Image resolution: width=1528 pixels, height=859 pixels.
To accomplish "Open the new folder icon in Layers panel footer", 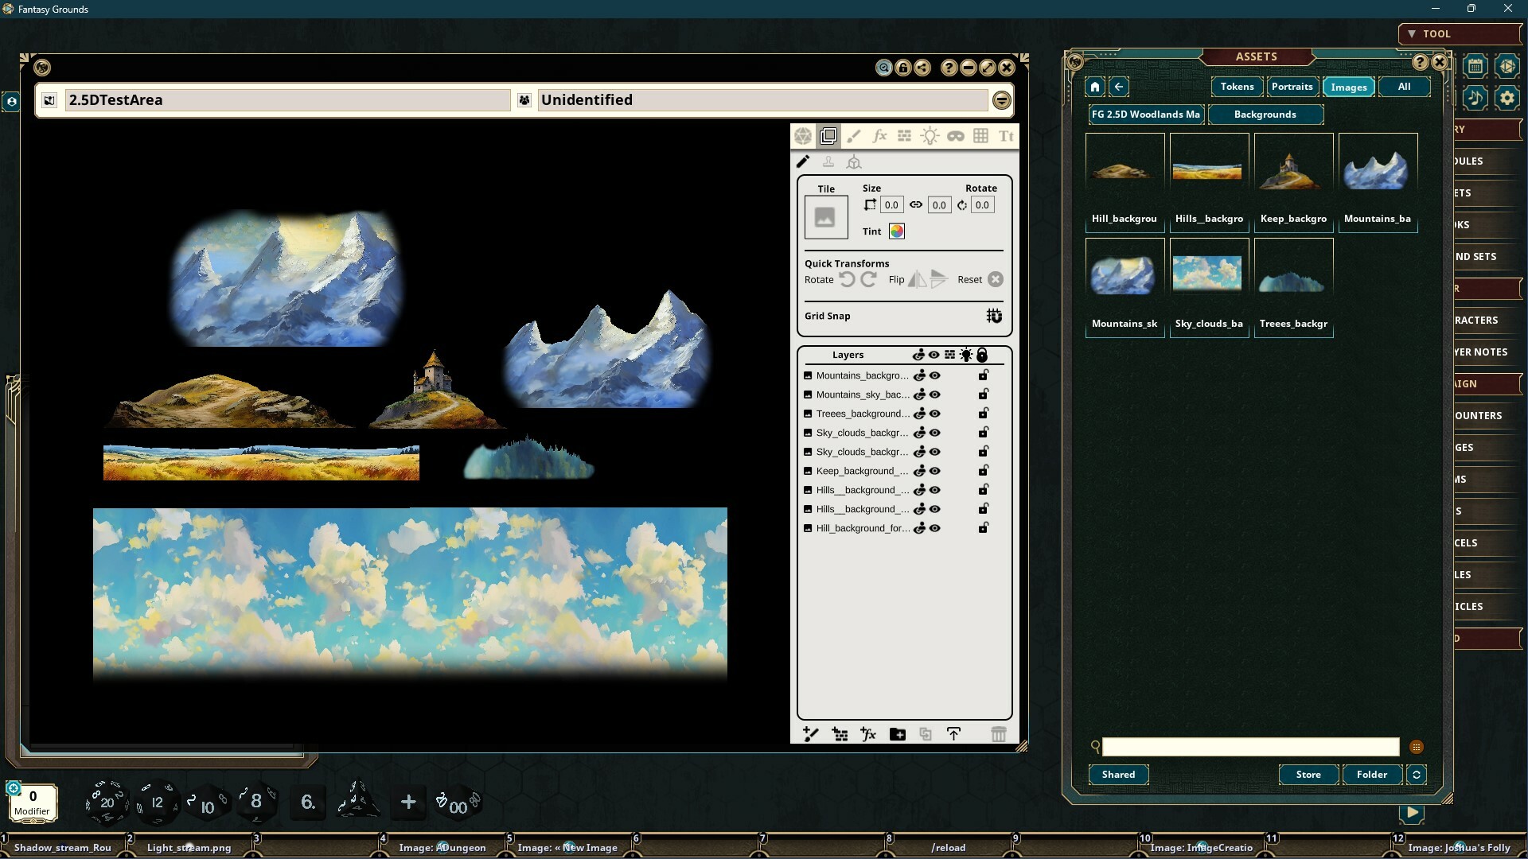I will pyautogui.click(x=897, y=733).
